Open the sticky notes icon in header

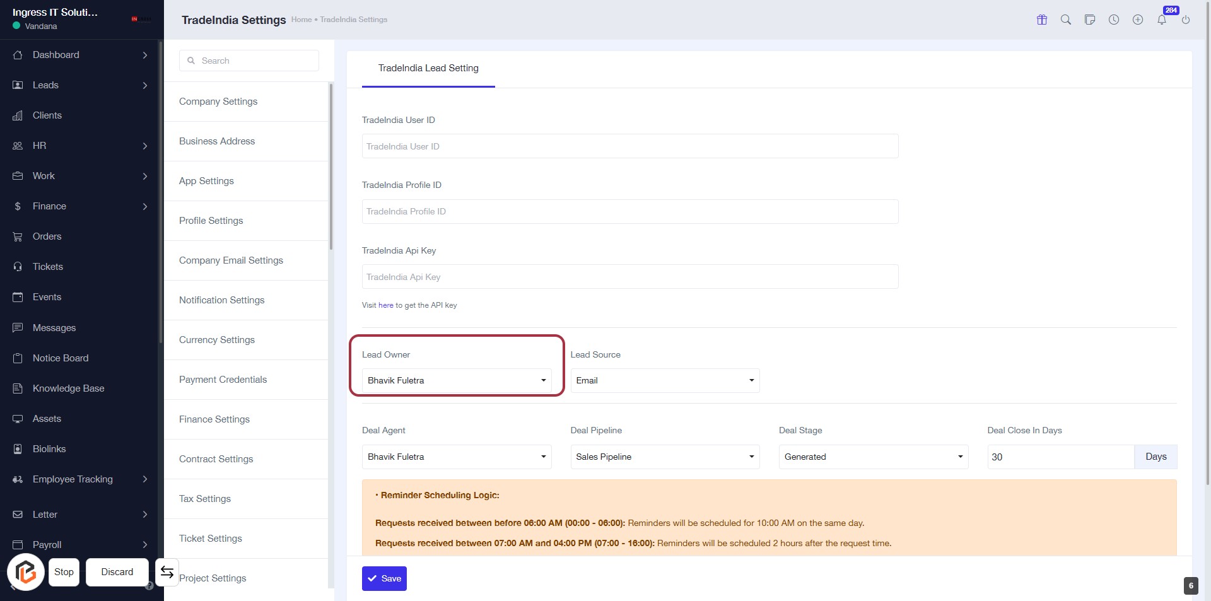click(x=1089, y=20)
